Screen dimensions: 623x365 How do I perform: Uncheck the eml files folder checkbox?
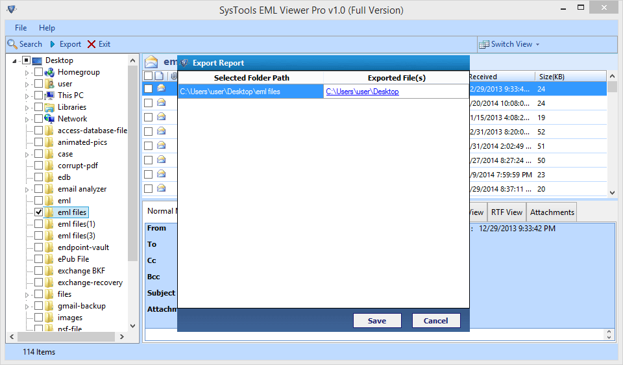point(38,212)
